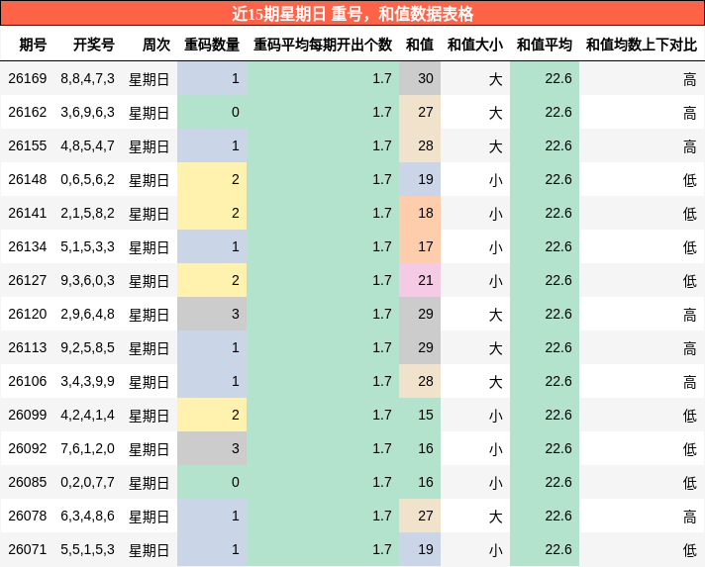
Task: Click repeat count 3 in row 26092
Action: click(212, 448)
